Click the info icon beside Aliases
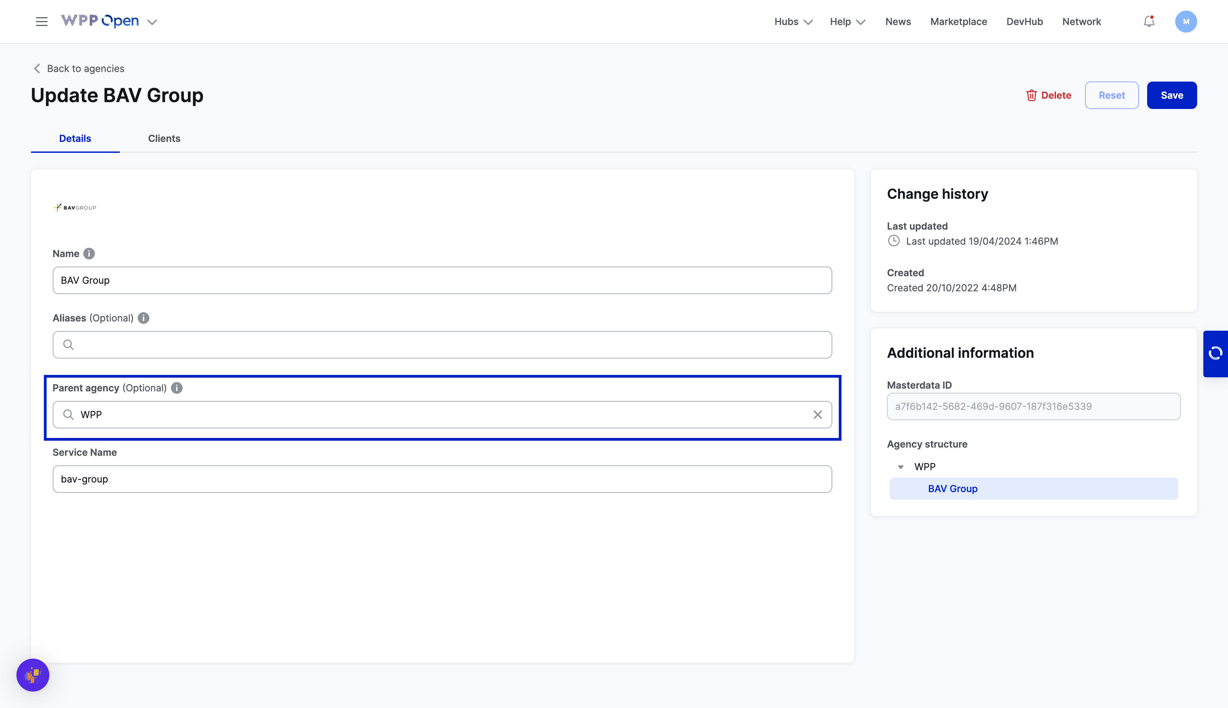 [144, 318]
